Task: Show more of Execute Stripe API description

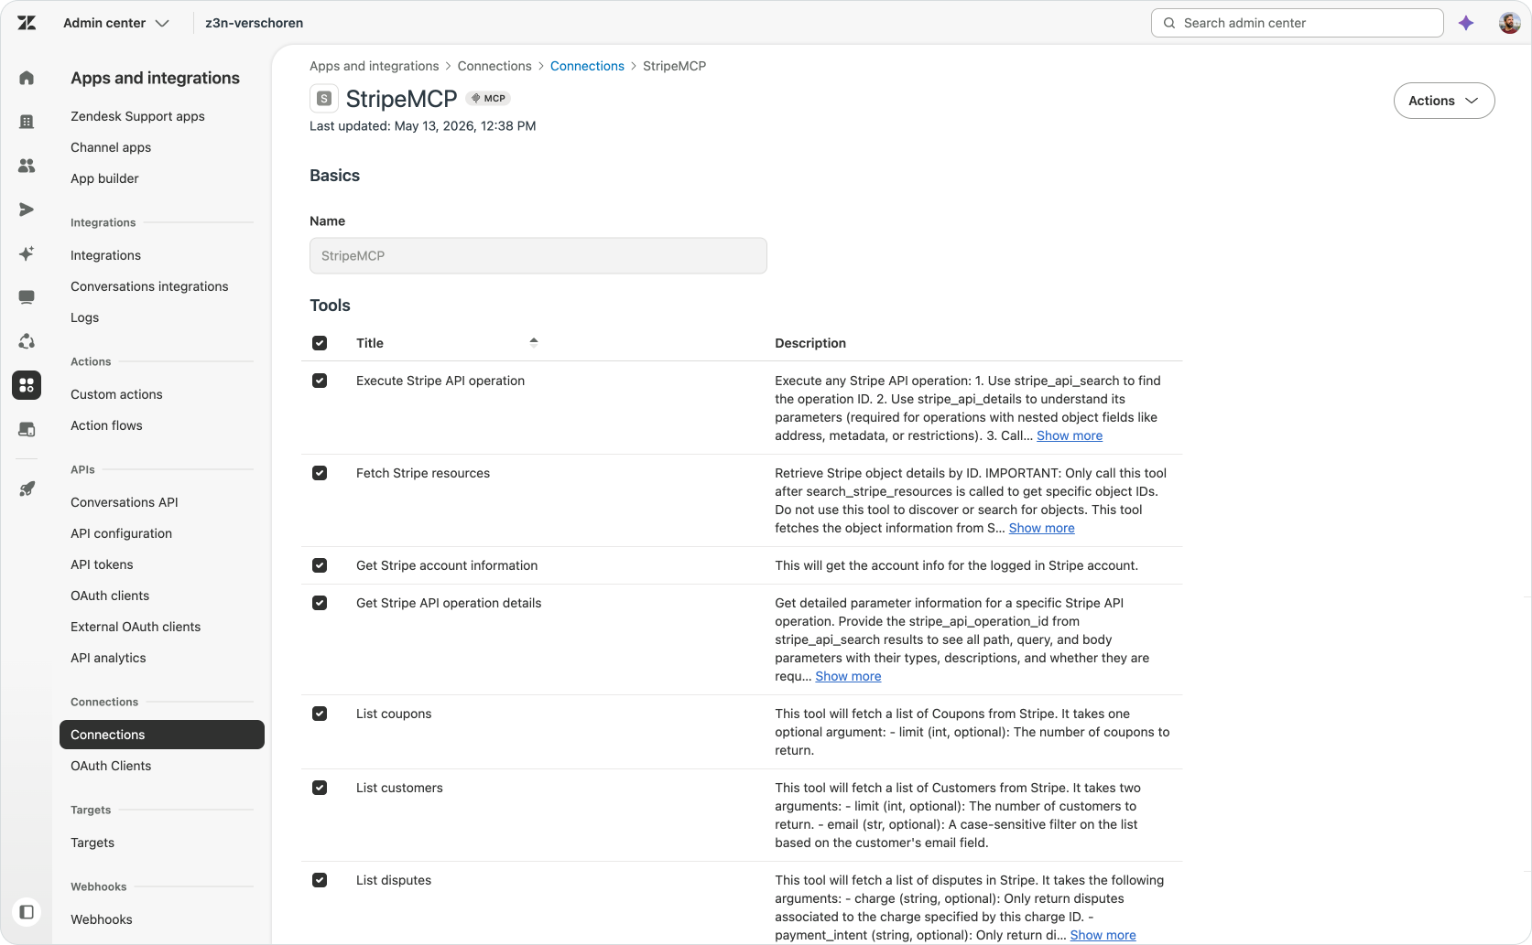Action: pyautogui.click(x=1070, y=435)
